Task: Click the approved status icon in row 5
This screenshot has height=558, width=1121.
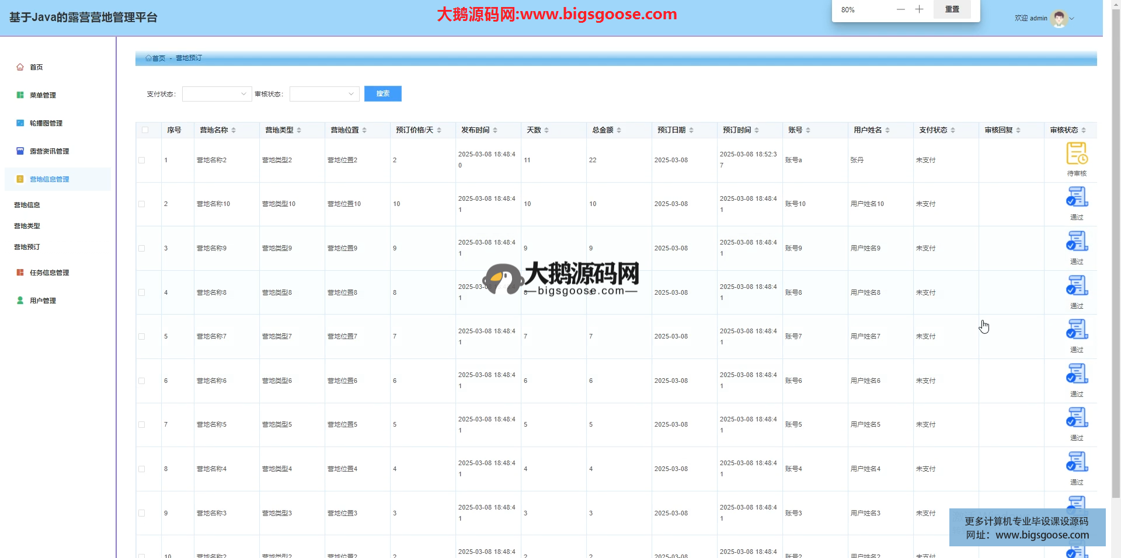Action: tap(1077, 330)
